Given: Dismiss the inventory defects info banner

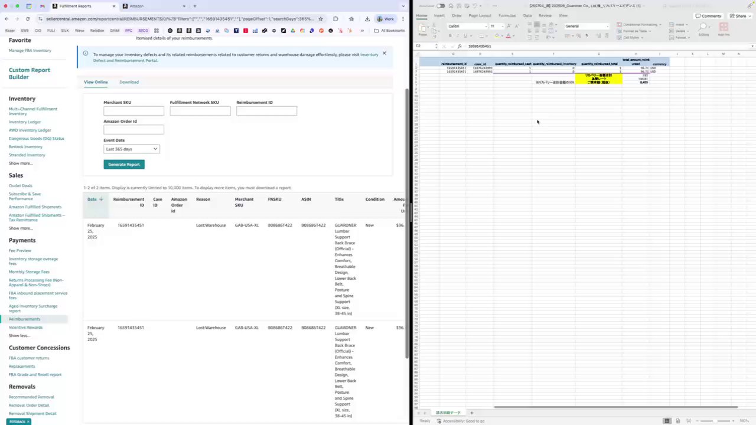Looking at the screenshot, I should click(x=384, y=53).
